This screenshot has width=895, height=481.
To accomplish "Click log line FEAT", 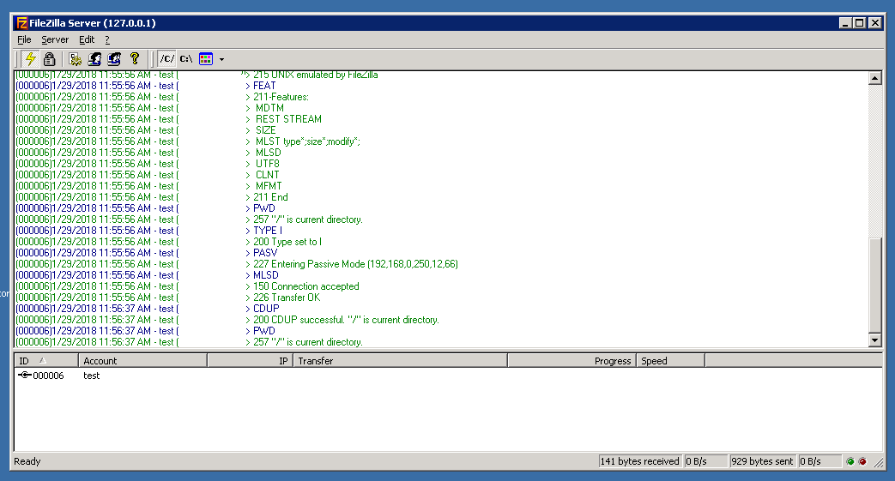I will point(264,86).
